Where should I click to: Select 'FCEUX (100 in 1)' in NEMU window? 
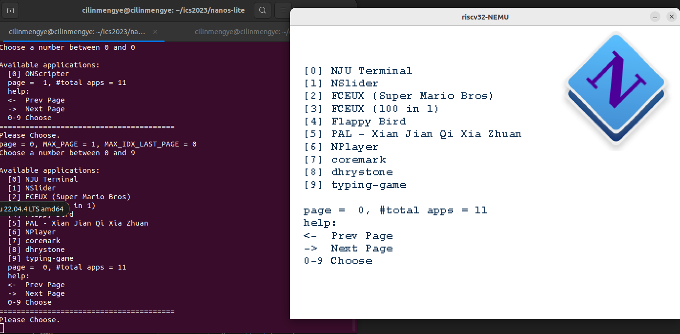(x=385, y=109)
